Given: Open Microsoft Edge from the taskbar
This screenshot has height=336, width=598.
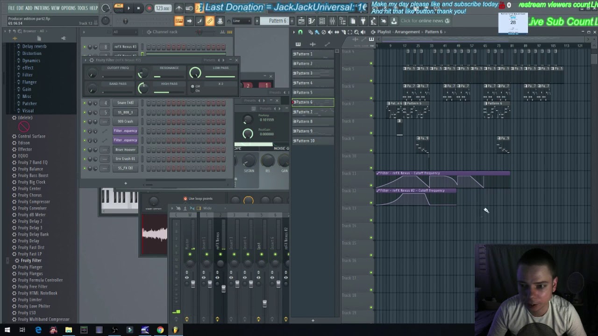Looking at the screenshot, I should 38,330.
